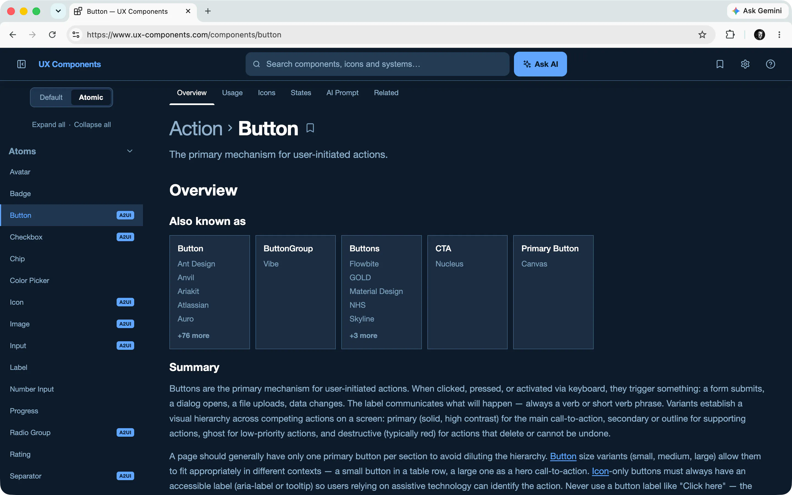
Task: Click Skyline in Buttons card
Action: (362, 319)
